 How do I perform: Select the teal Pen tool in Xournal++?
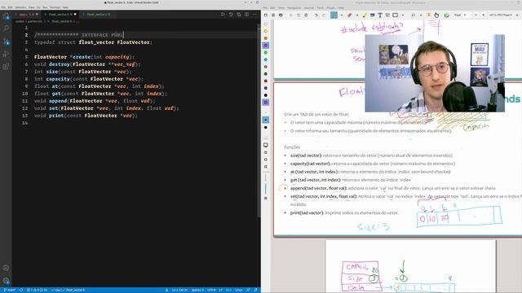[334, 15]
